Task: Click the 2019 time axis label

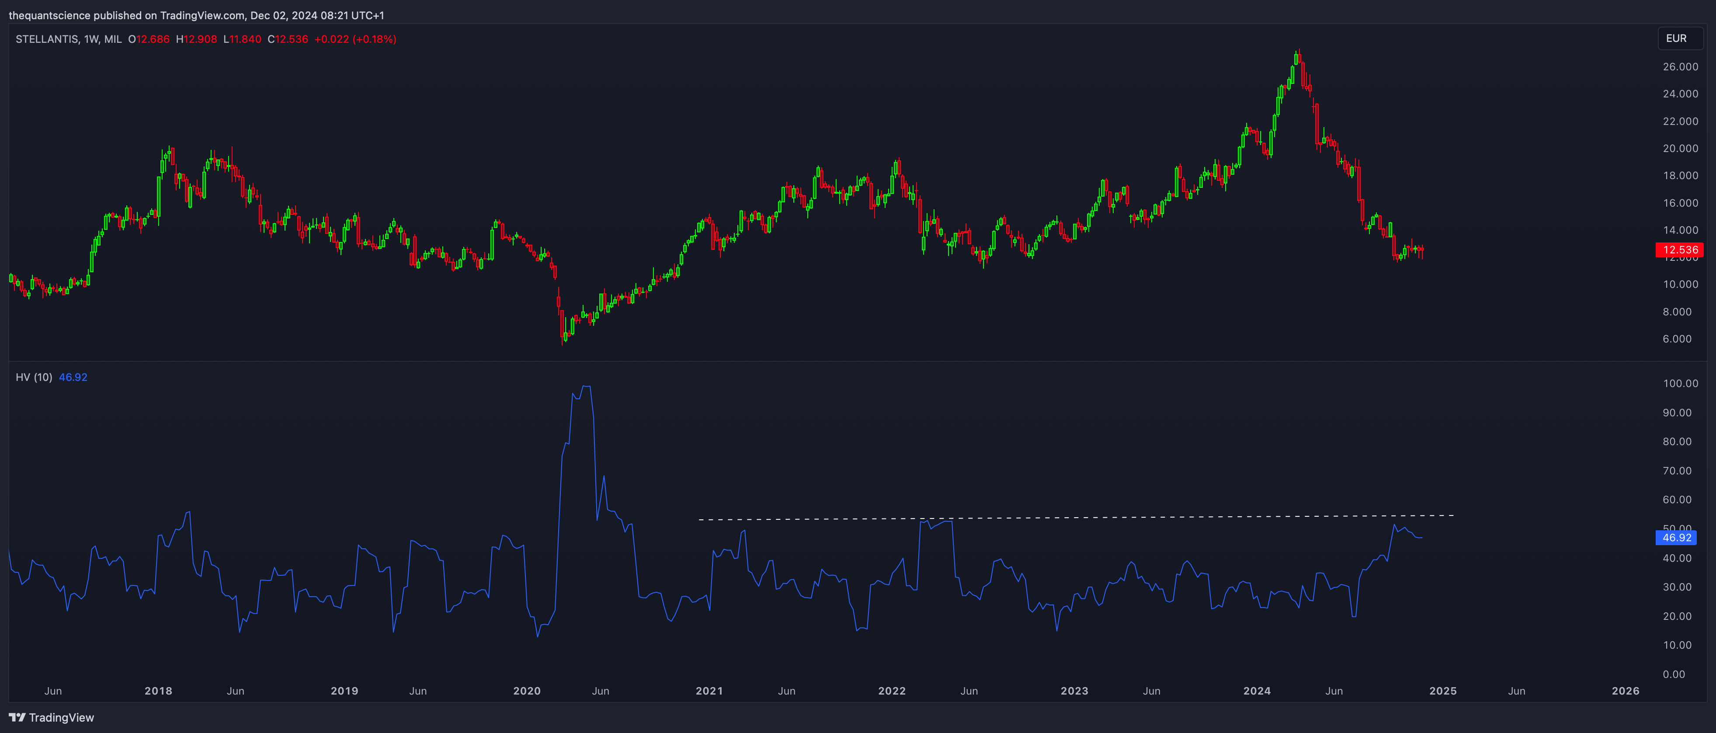Action: click(344, 691)
